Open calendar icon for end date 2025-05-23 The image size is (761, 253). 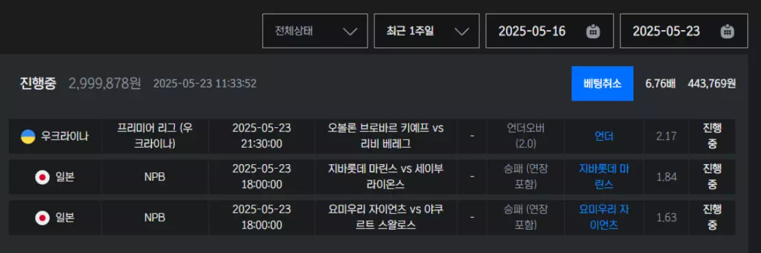[727, 31]
